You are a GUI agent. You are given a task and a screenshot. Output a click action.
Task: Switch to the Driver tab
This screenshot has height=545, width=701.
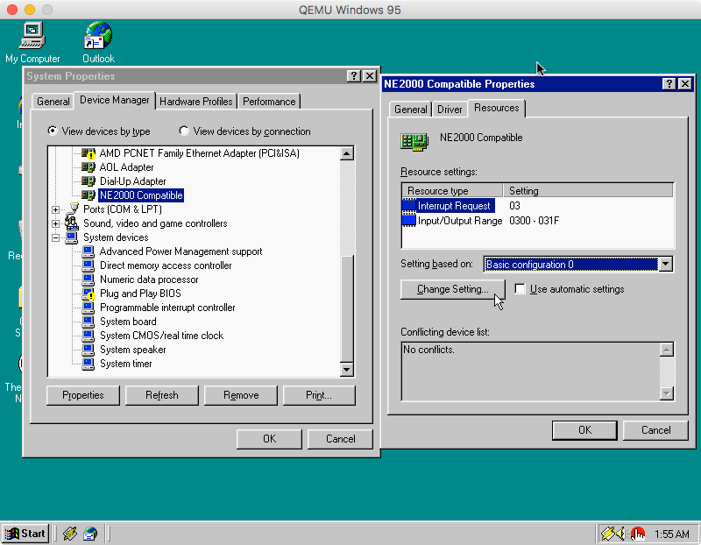450,110
